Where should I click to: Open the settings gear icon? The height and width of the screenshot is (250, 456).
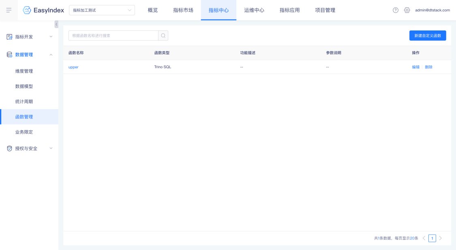click(x=407, y=10)
